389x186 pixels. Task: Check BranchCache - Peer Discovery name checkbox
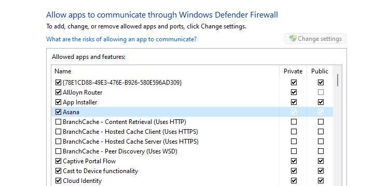pyautogui.click(x=58, y=151)
